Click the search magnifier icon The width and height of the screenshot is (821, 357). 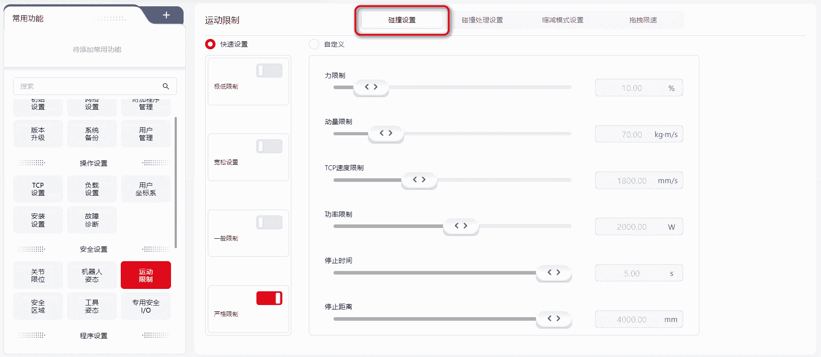[166, 86]
